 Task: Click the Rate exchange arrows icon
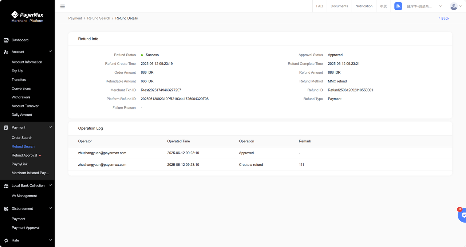(6, 240)
